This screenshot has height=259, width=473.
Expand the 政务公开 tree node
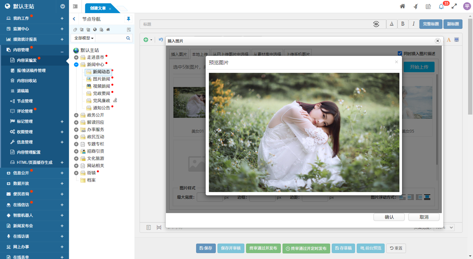click(x=76, y=115)
